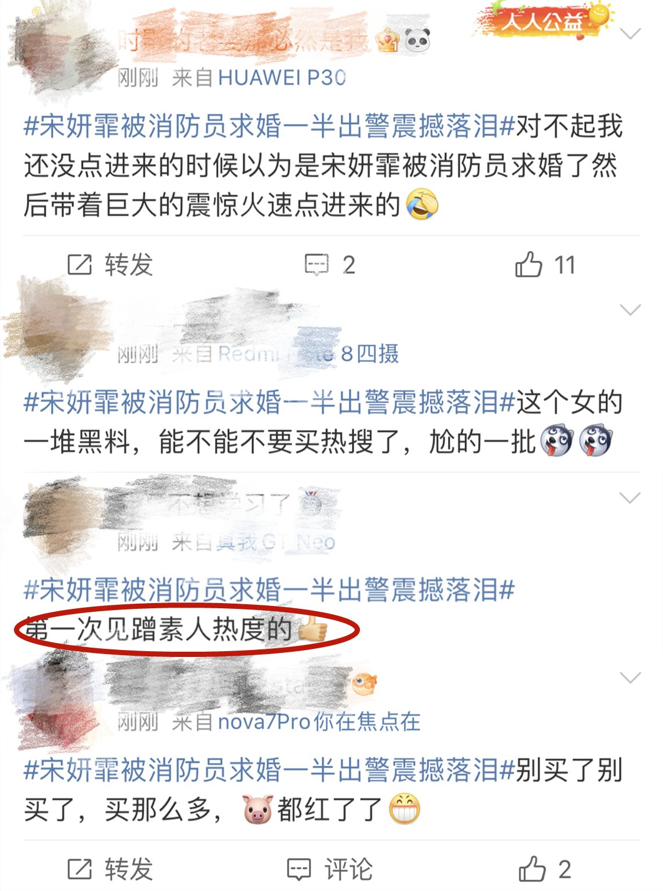Tap repost icon under first post
663x891 pixels.
coord(80,265)
